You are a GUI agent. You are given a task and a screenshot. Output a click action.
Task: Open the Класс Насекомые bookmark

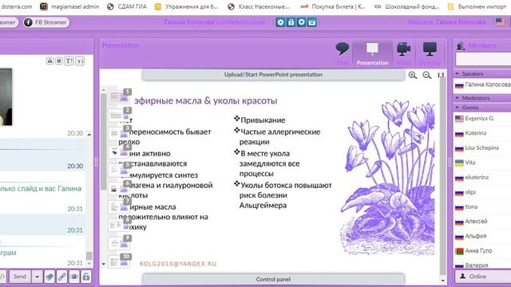pyautogui.click(x=259, y=6)
